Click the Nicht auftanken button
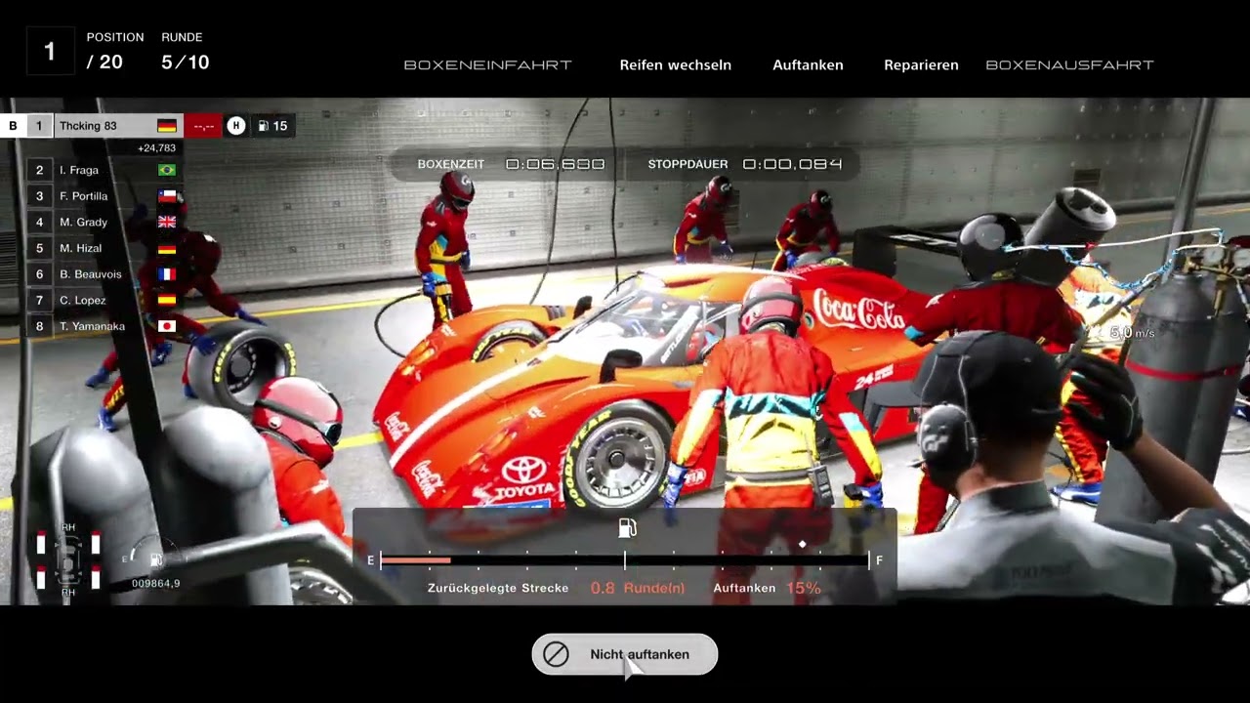1250x703 pixels. 625,654
